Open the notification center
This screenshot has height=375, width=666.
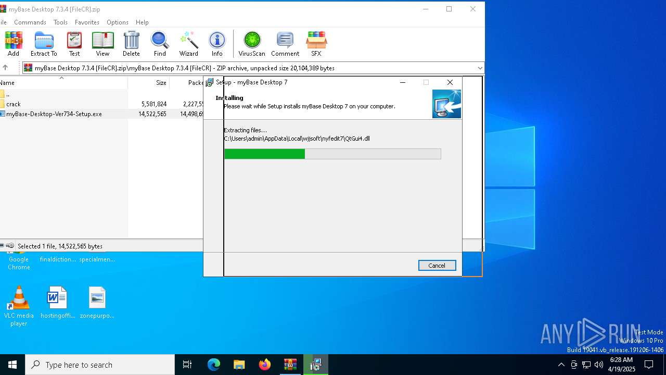coord(649,365)
